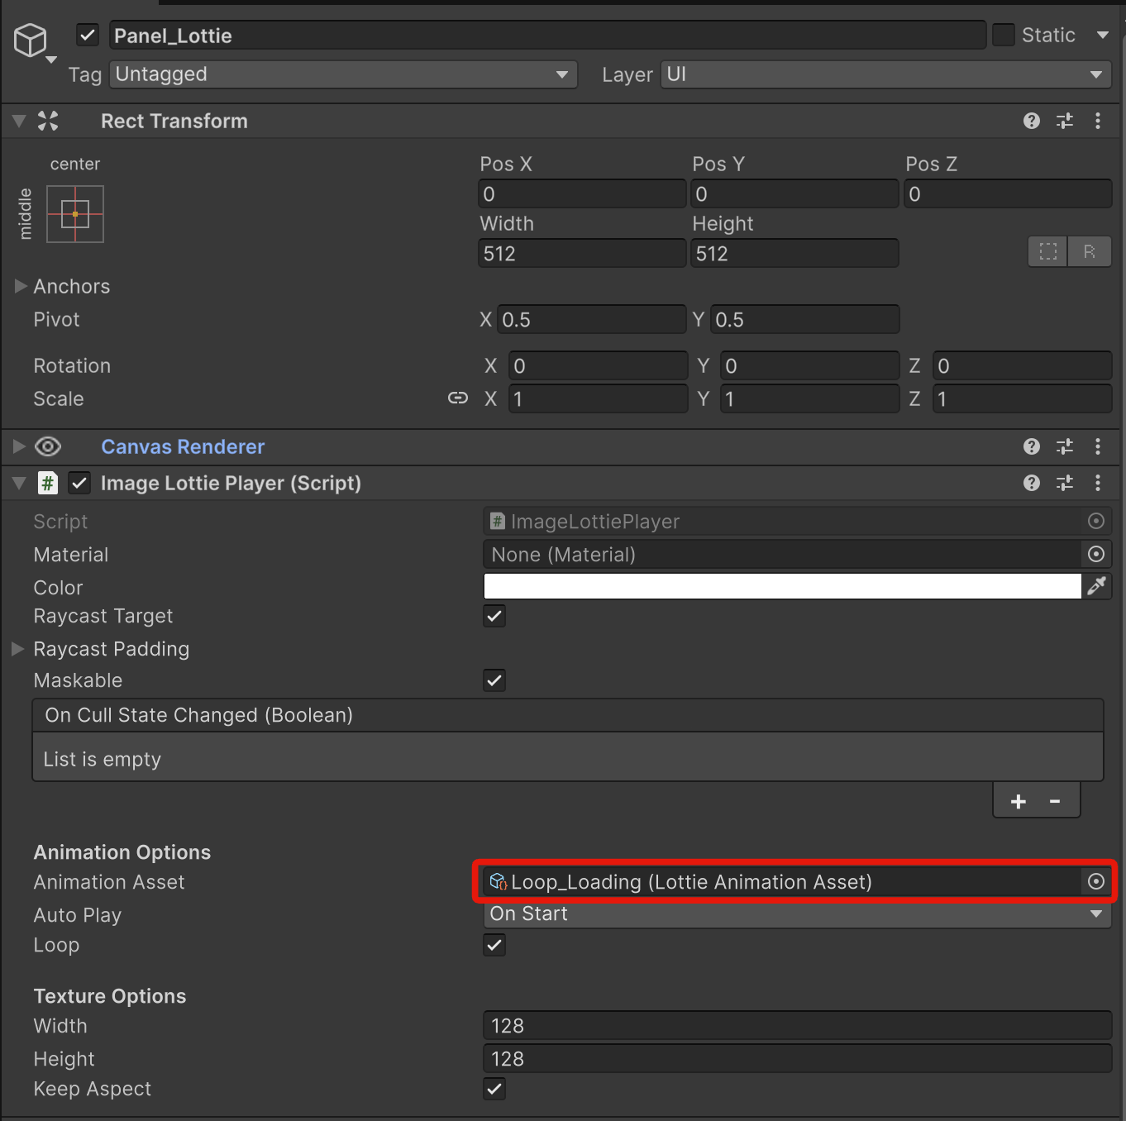Pick color with the eyedropper
The width and height of the screenshot is (1126, 1121).
tap(1097, 586)
